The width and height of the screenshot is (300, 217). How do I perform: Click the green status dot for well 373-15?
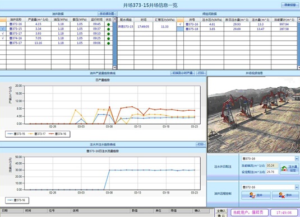108,29
